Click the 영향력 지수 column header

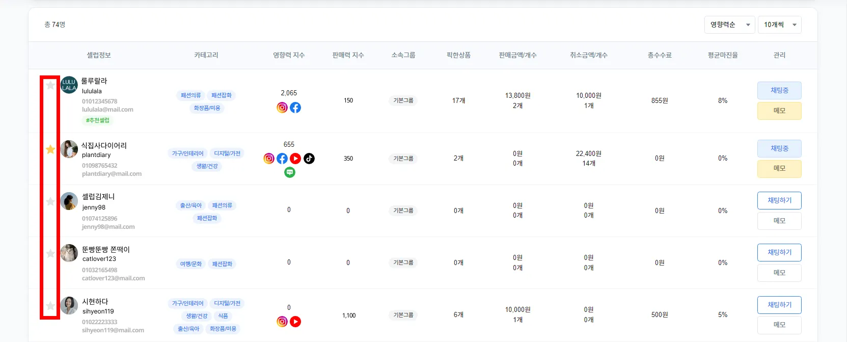click(x=289, y=55)
